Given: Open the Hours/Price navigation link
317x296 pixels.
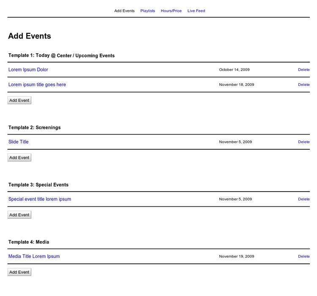Looking at the screenshot, I should tap(171, 11).
